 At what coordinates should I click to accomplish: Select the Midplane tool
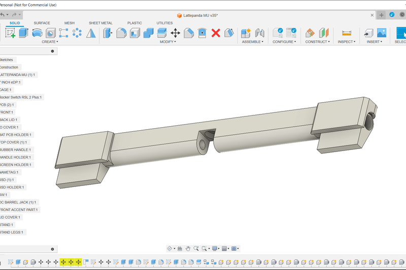click(x=324, y=33)
